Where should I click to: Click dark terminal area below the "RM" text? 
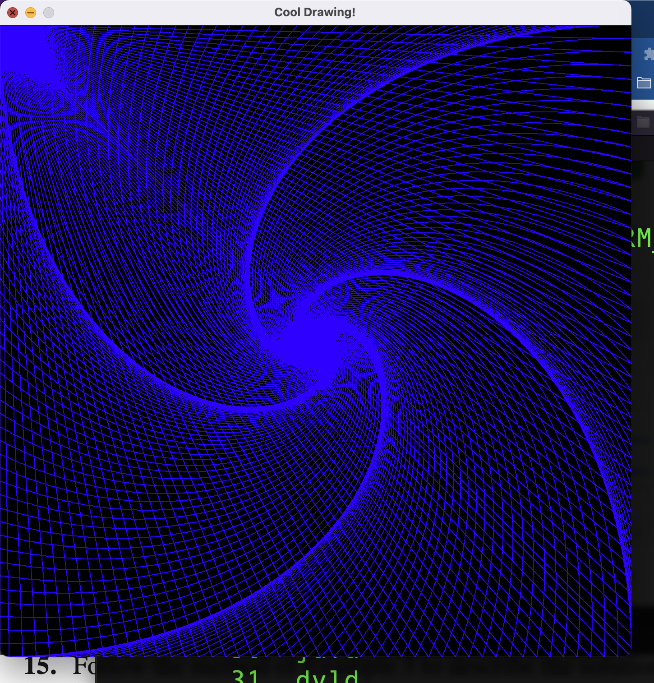click(x=643, y=361)
